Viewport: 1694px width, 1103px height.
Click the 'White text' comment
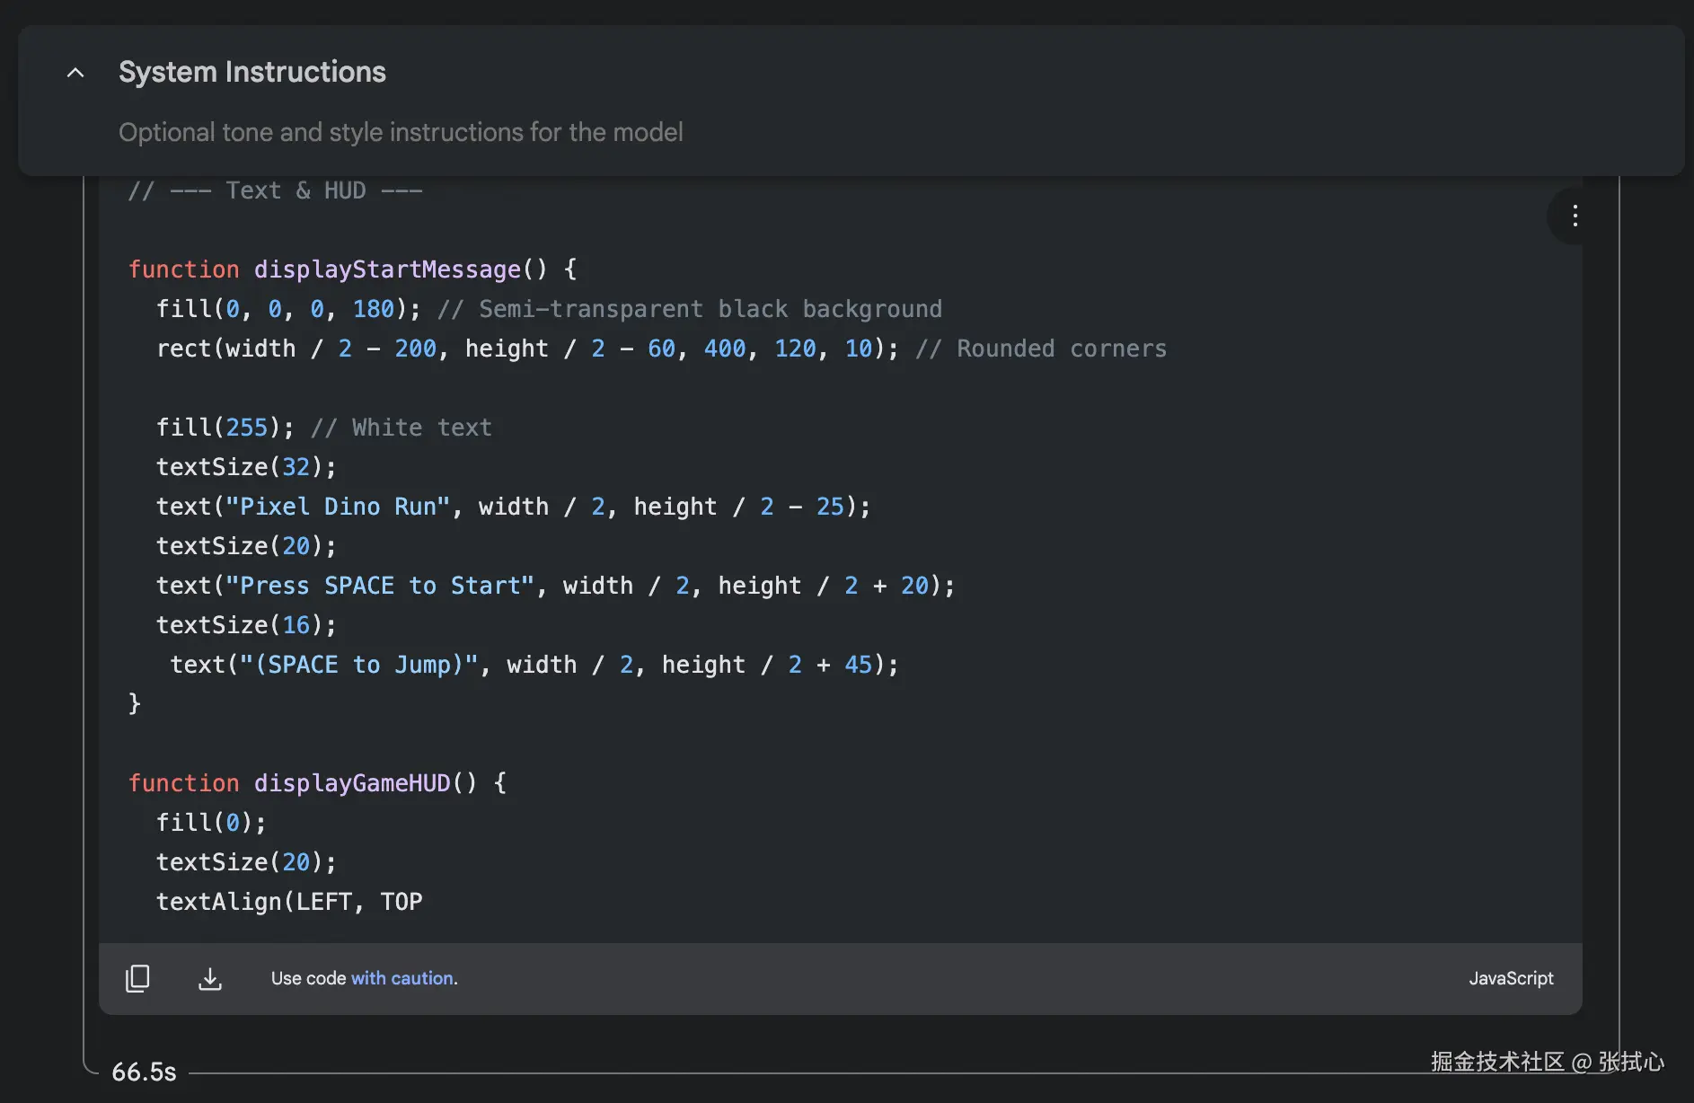(x=401, y=428)
